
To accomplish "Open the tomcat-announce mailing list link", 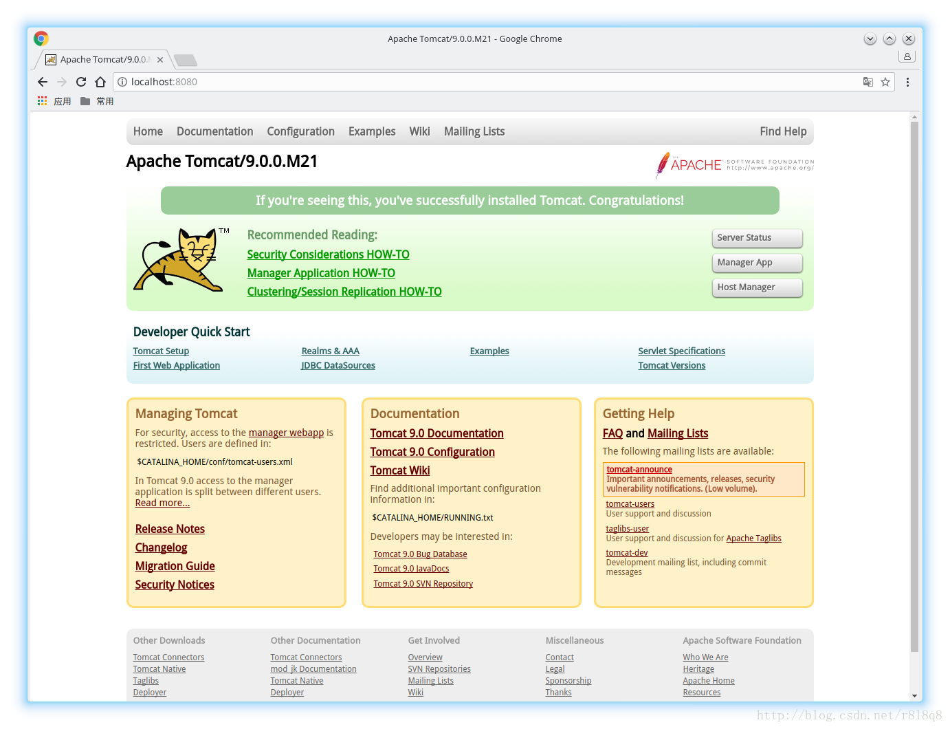I will pyautogui.click(x=639, y=470).
